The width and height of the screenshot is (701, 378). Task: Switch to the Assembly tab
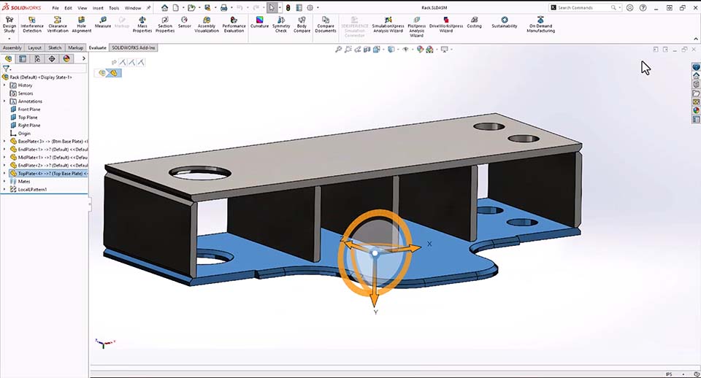pos(12,47)
